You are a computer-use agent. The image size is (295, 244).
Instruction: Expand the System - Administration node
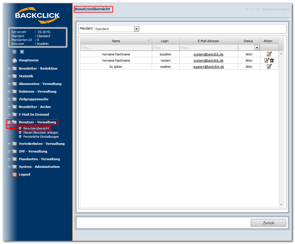coord(9,167)
